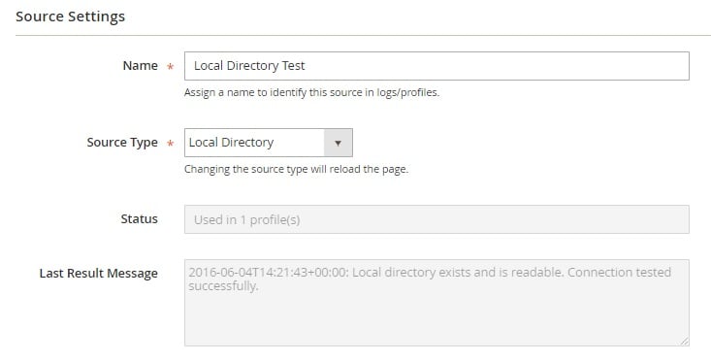Click the 'Name' field label

[140, 66]
